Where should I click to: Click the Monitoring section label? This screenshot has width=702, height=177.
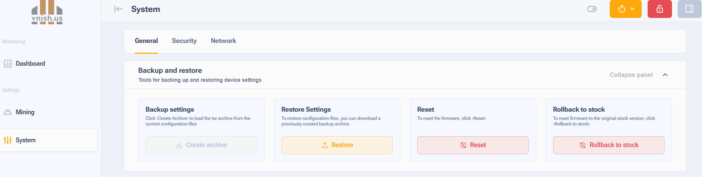pos(14,41)
